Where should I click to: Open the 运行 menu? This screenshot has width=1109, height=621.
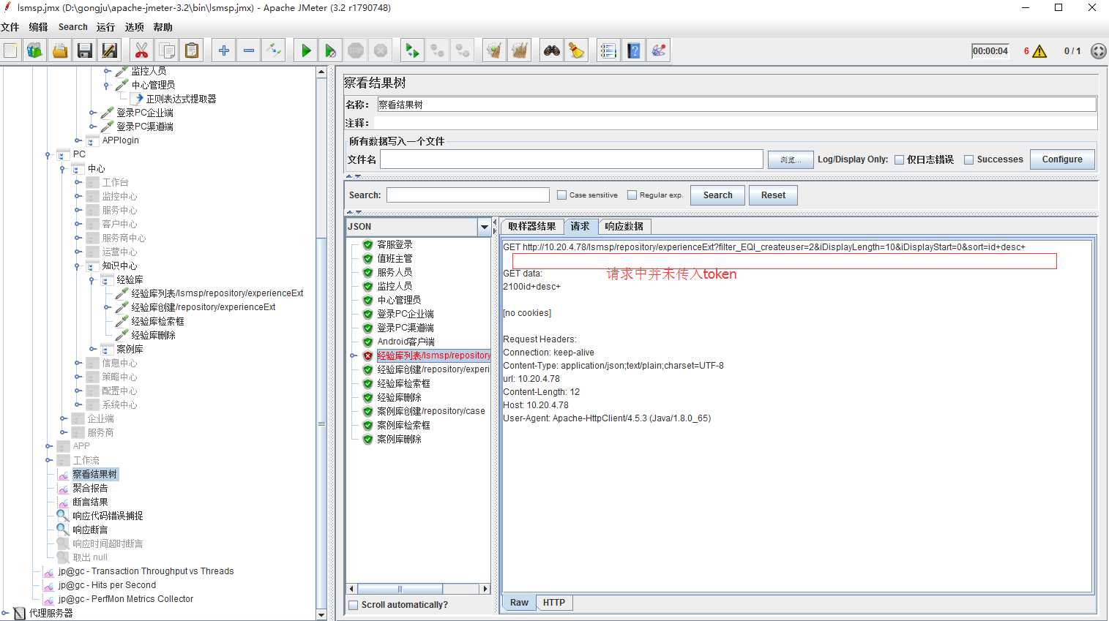coord(105,27)
